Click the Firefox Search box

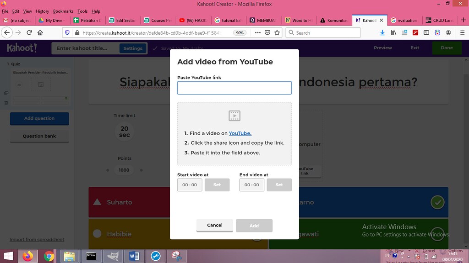[323, 33]
